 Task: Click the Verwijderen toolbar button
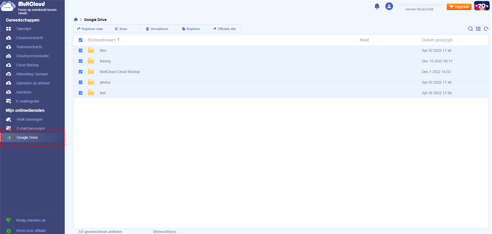(x=157, y=29)
